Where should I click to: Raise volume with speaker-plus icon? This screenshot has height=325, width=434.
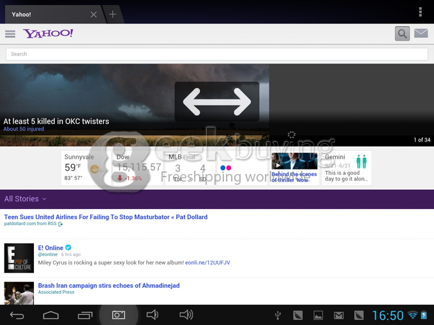tap(186, 315)
